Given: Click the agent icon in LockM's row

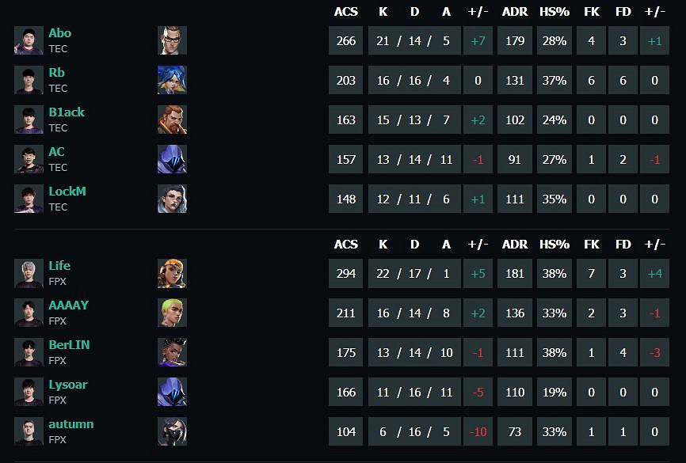Looking at the screenshot, I should 172,199.
